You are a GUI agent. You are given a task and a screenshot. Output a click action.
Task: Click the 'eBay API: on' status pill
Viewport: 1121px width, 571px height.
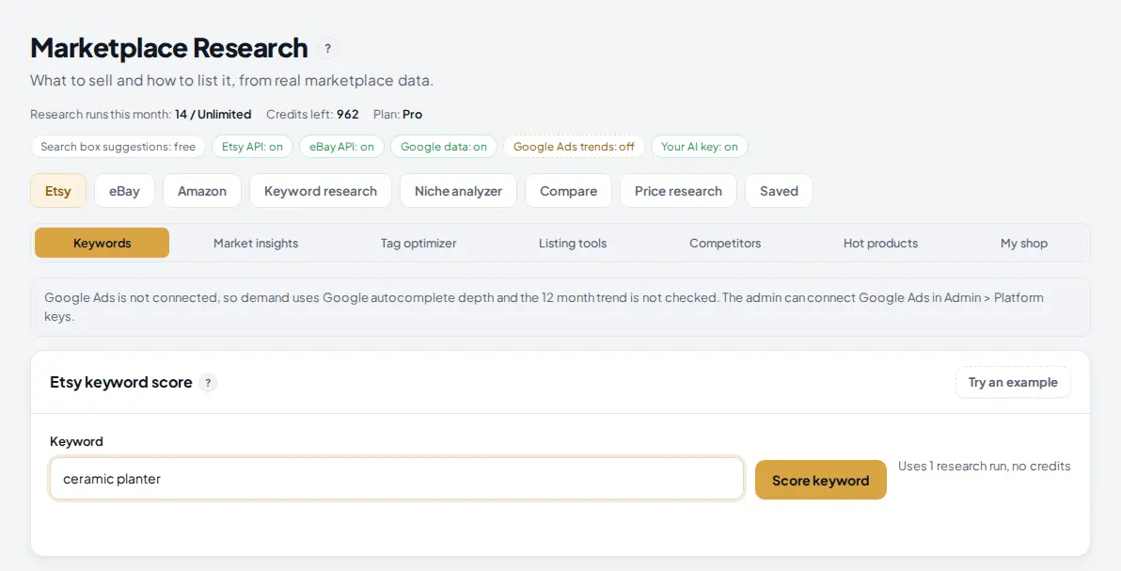pos(341,147)
